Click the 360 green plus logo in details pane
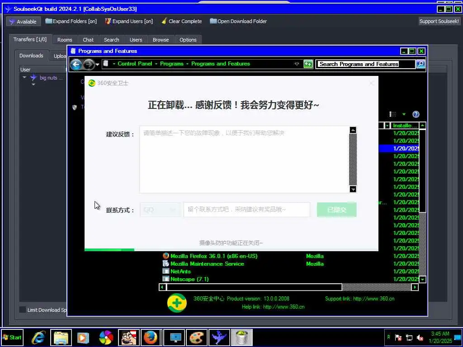Viewport: 463px width, 347px height. (x=177, y=303)
